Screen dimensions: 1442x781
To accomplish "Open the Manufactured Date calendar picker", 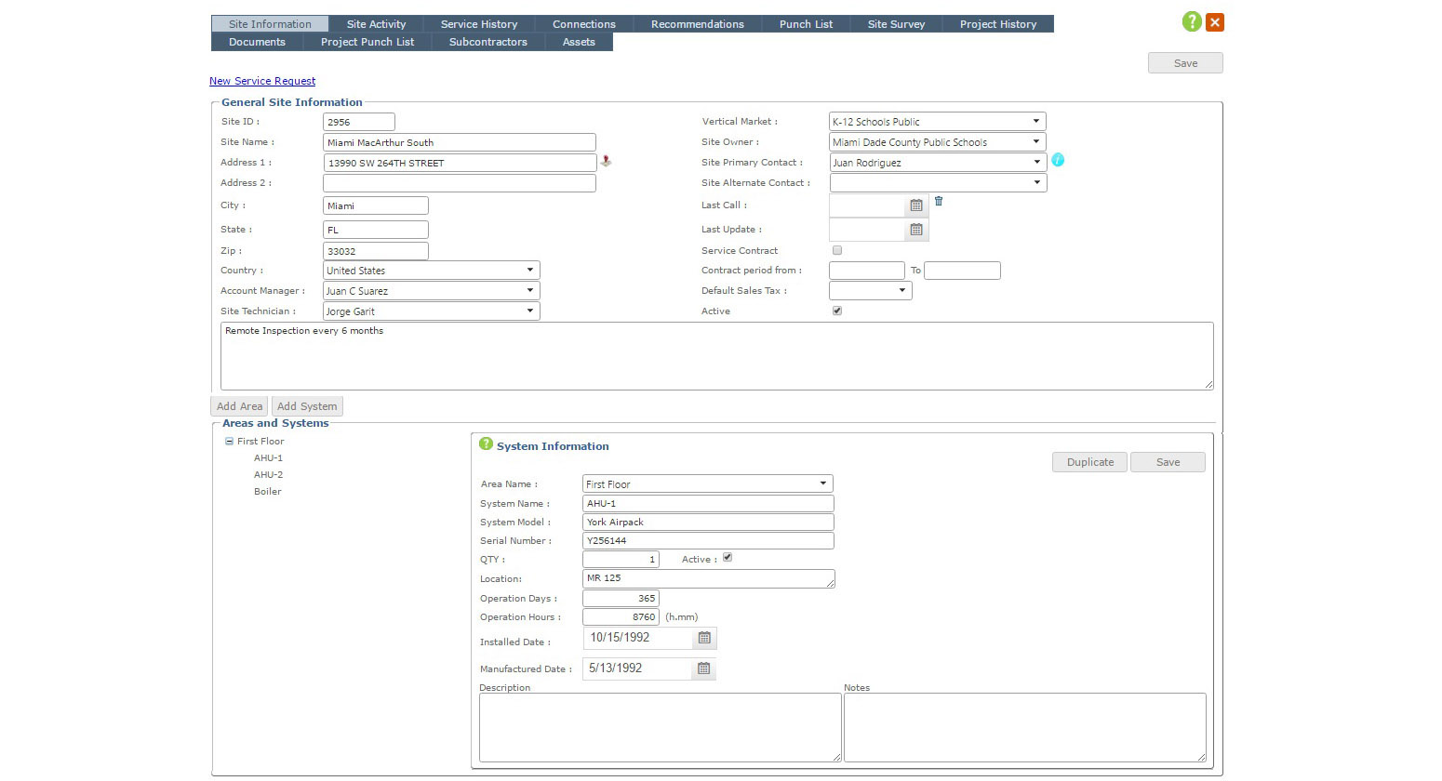I will click(703, 668).
